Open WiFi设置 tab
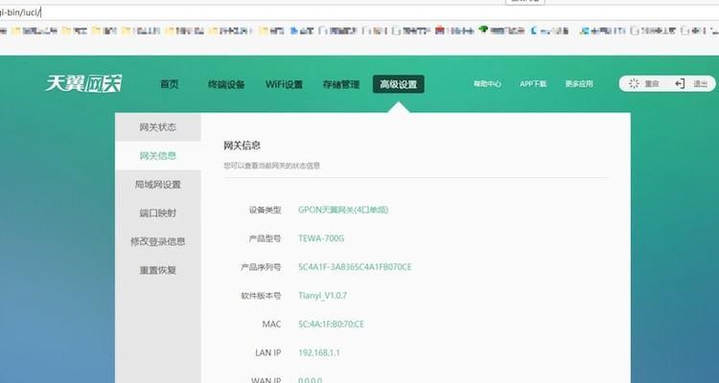 tap(284, 84)
